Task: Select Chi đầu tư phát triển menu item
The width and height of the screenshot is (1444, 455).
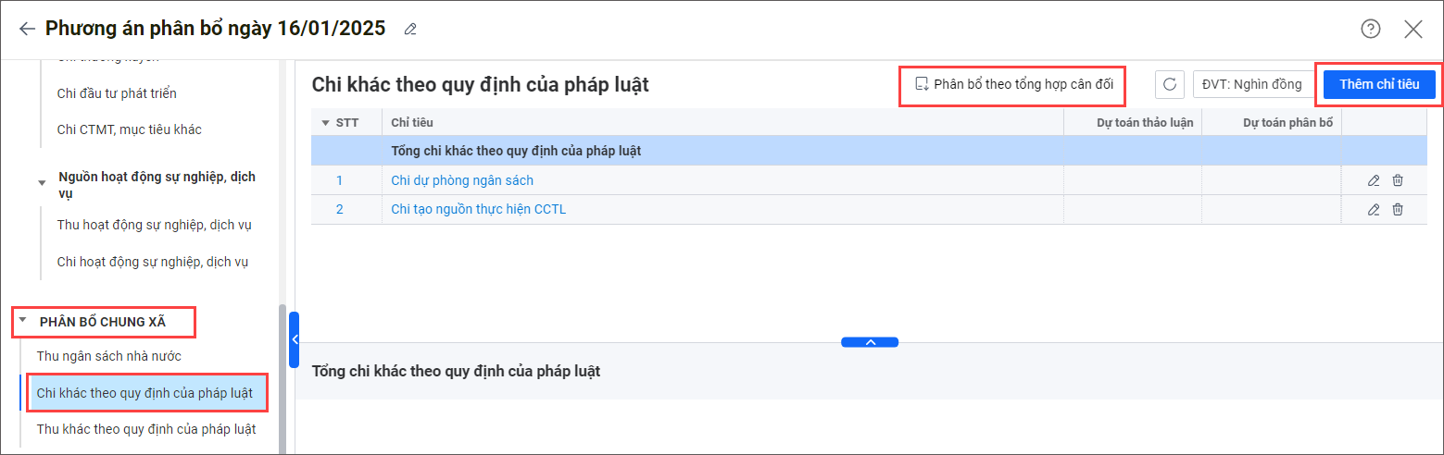Action: coord(117,93)
